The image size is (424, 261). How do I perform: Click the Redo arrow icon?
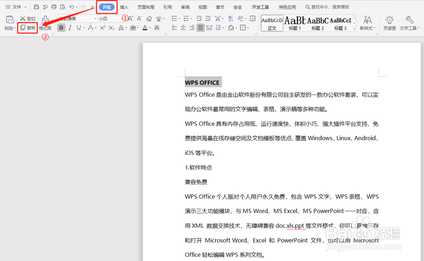pos(83,7)
